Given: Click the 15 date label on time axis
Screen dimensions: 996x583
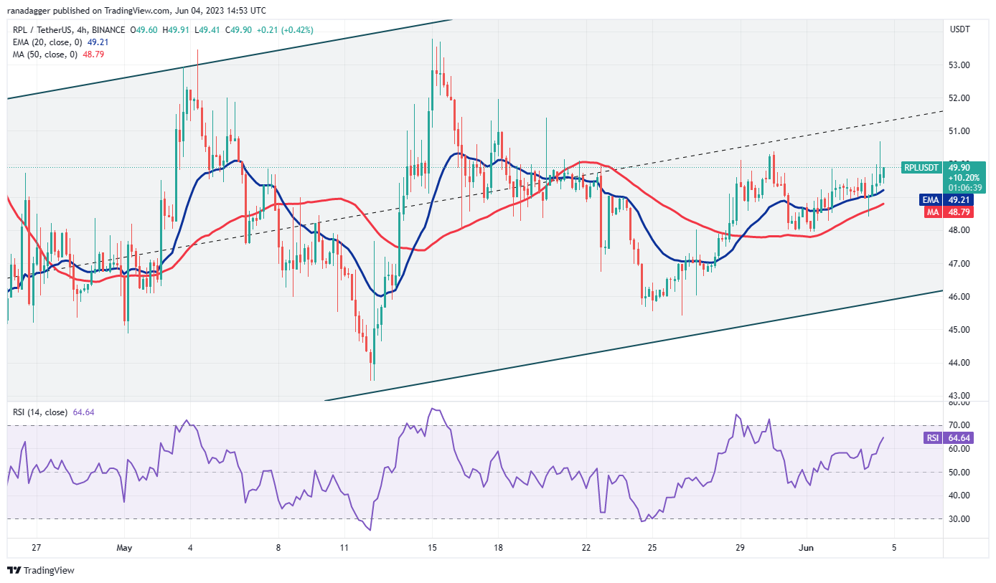Looking at the screenshot, I should pos(432,549).
